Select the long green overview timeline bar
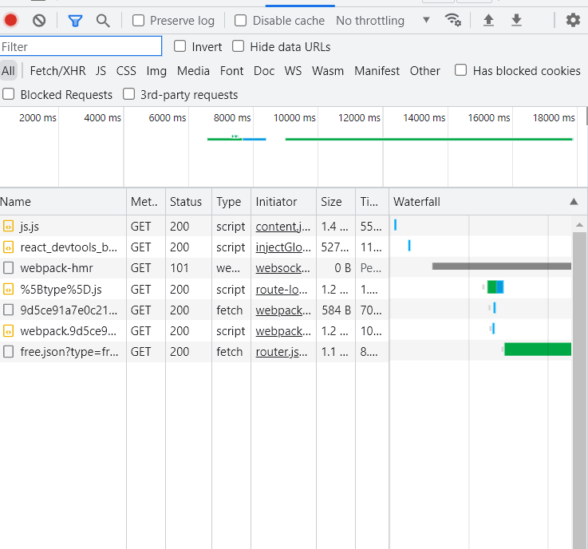This screenshot has height=549, width=588. tap(429, 139)
